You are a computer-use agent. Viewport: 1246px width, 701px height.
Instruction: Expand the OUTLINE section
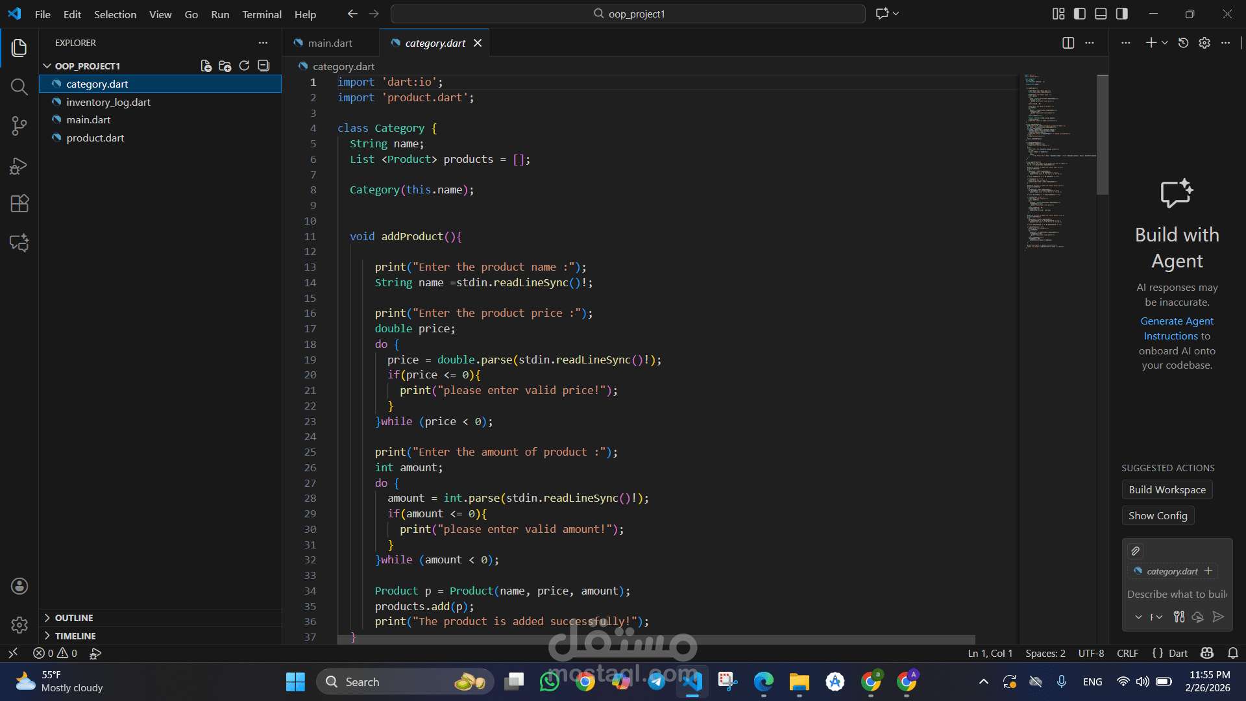[x=73, y=618]
